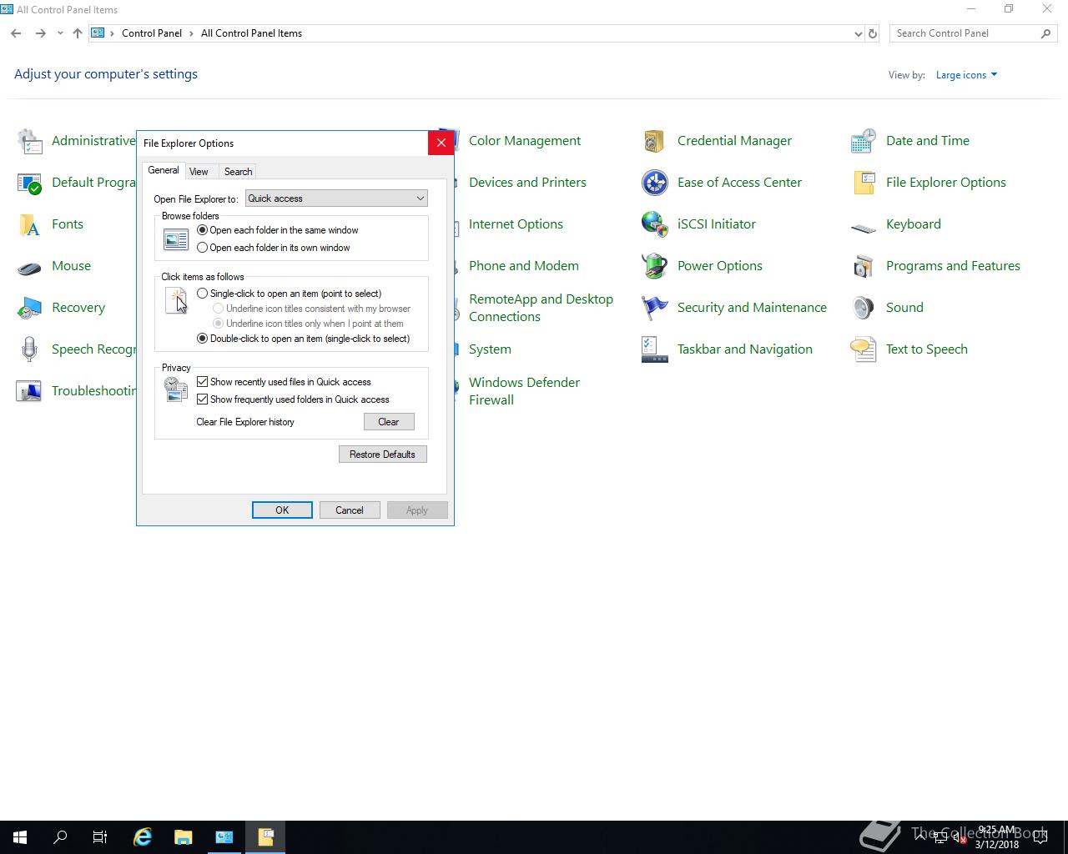
Task: Expand the address bar history dropdown
Action: [x=858, y=33]
